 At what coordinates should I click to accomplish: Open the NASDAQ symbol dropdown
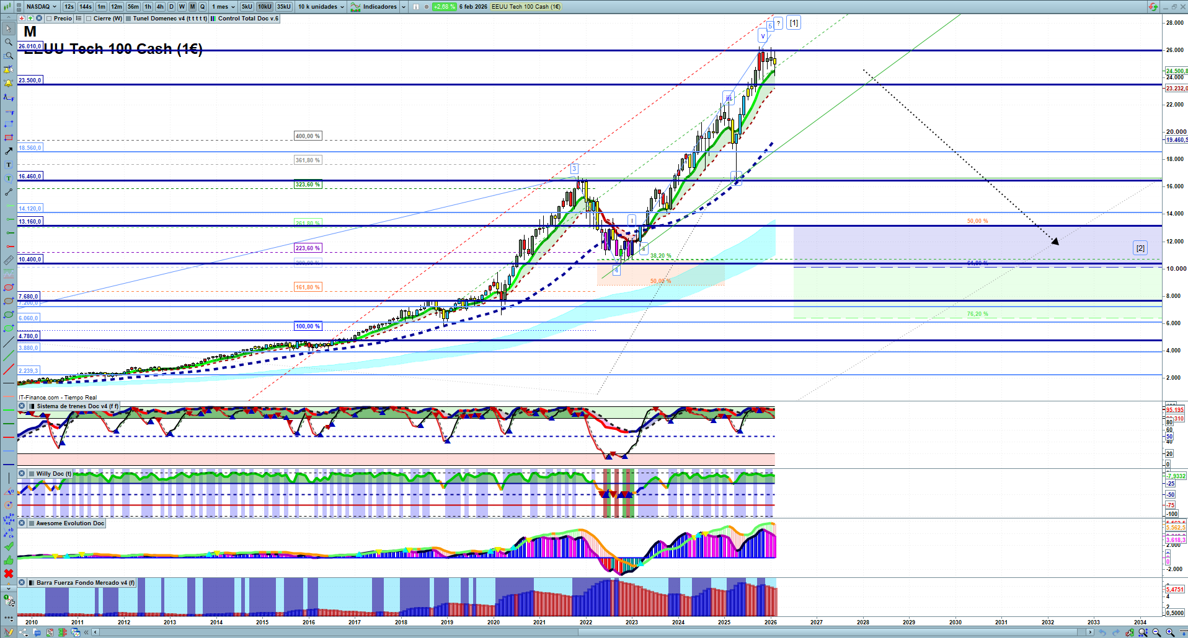pyautogui.click(x=41, y=7)
